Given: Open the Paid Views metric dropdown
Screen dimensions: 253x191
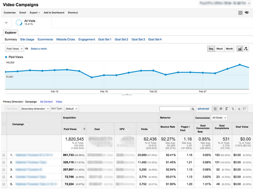Looking at the screenshot, I should click(15, 48).
